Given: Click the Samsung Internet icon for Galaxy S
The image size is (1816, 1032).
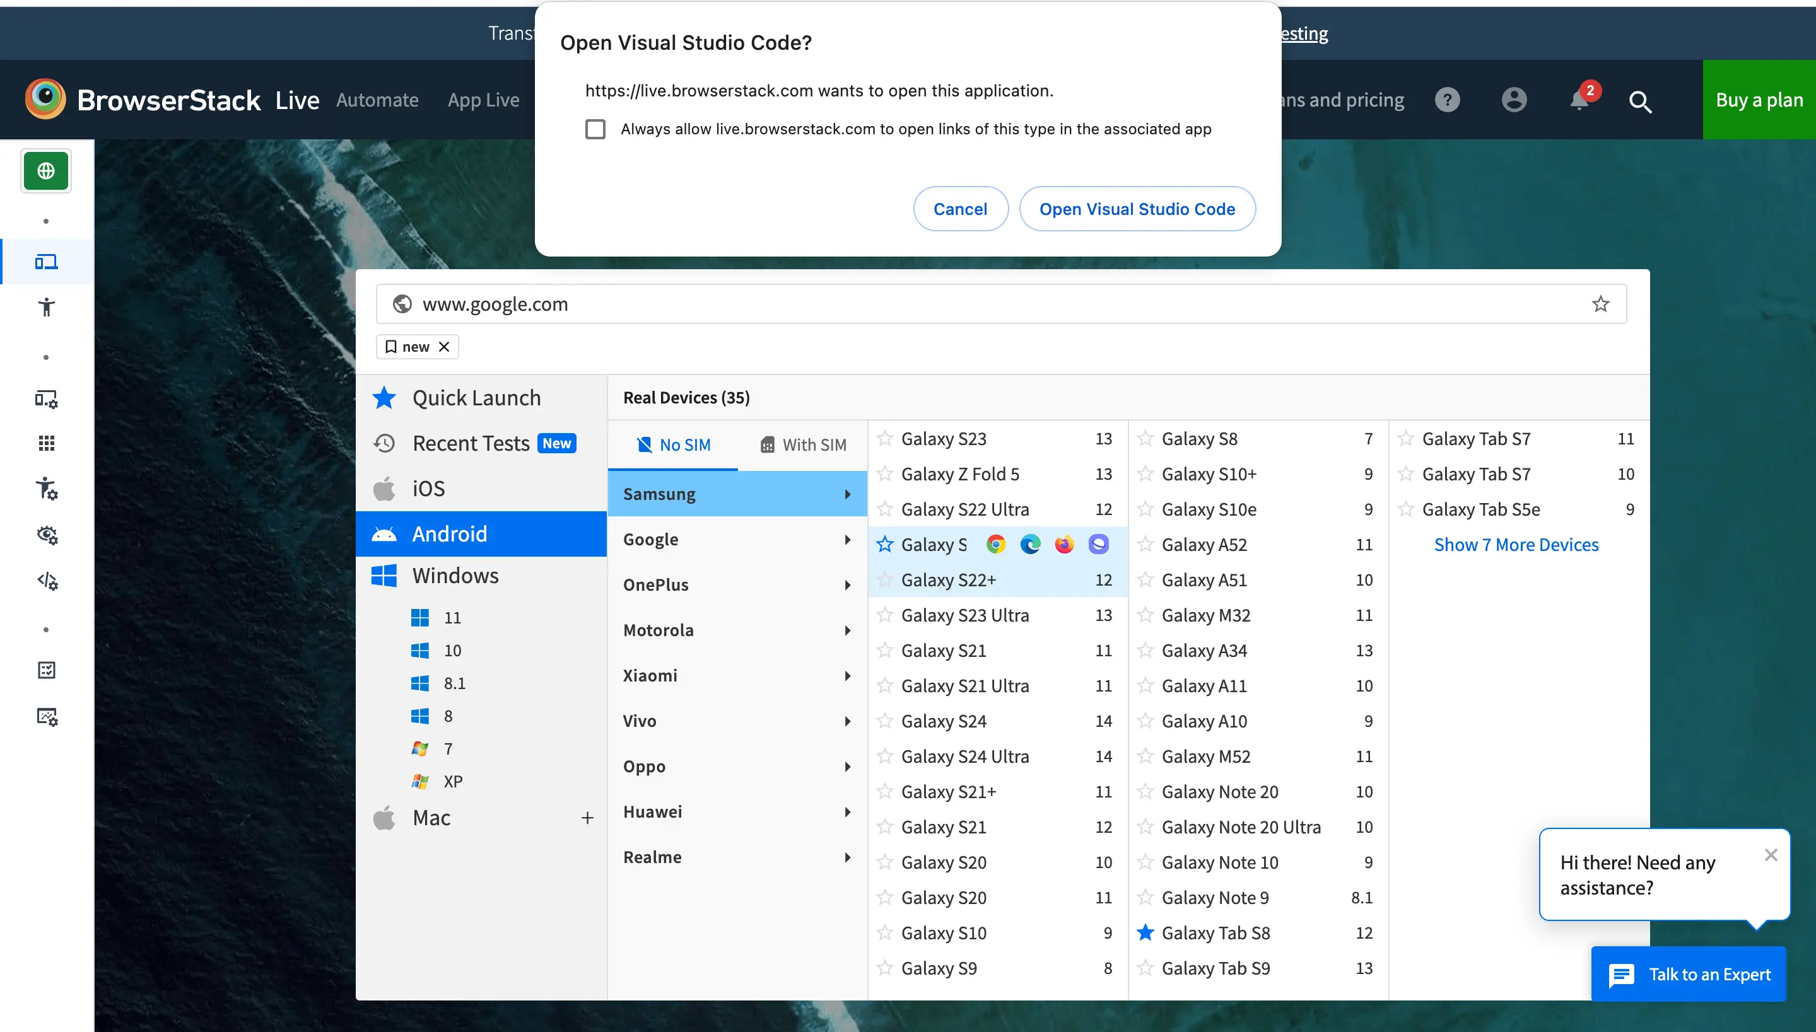Looking at the screenshot, I should [x=1098, y=544].
